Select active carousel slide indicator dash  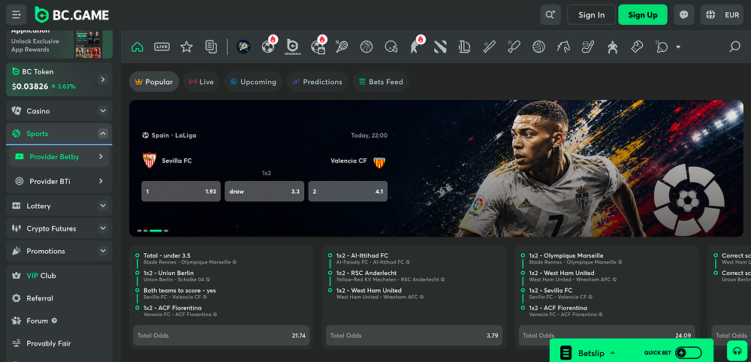pyautogui.click(x=155, y=231)
